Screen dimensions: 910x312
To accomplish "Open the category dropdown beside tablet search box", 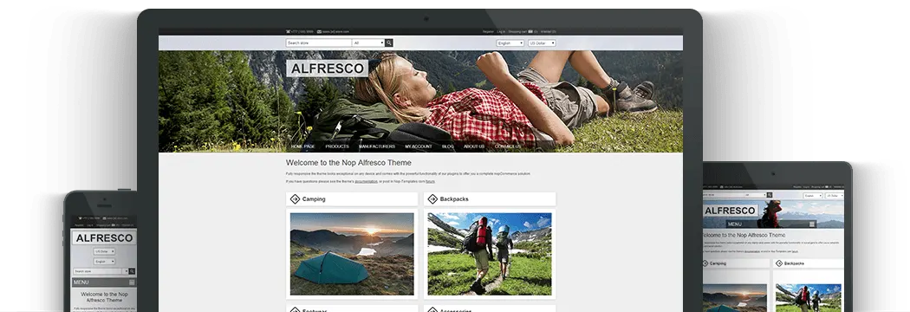I will coord(755,195).
